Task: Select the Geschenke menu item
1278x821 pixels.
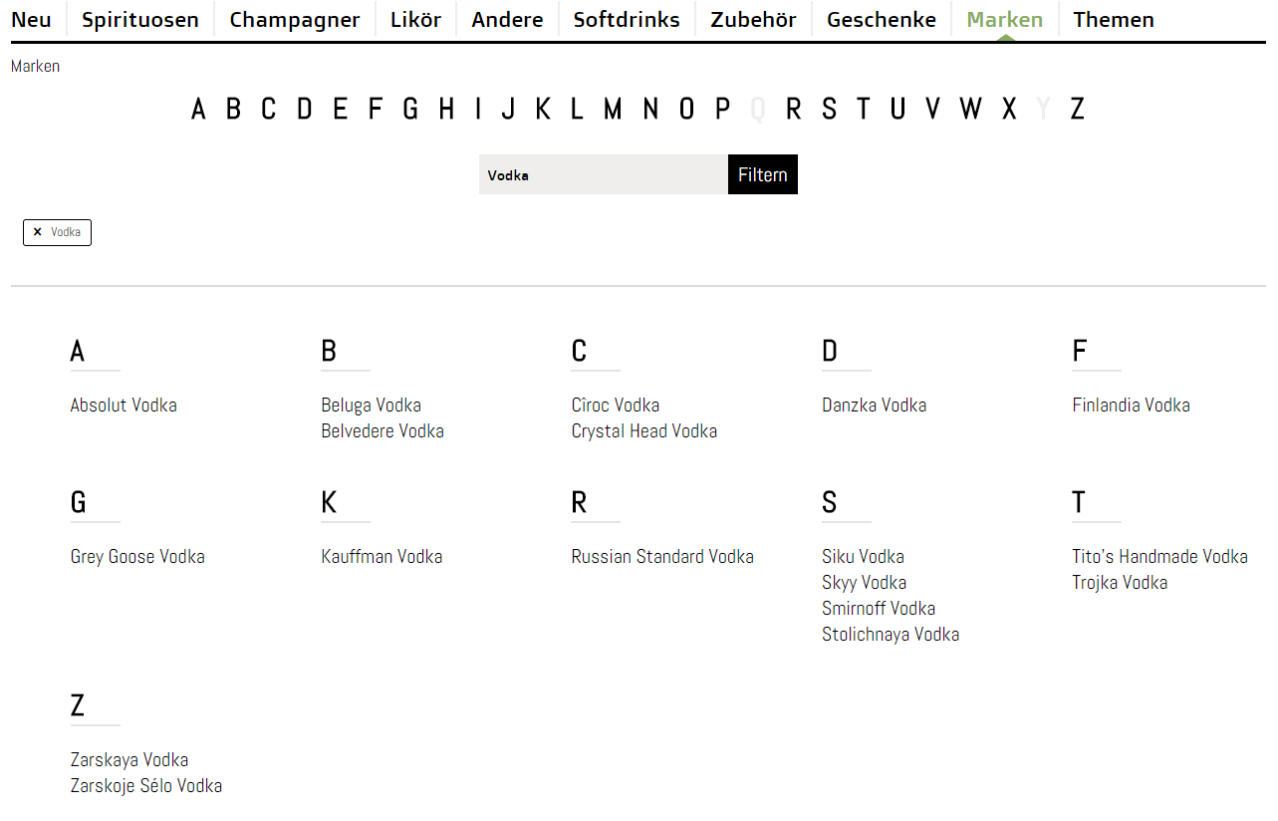Action: coord(882,20)
